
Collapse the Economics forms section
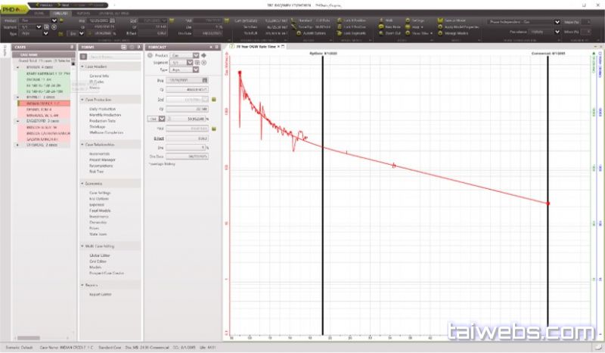click(x=82, y=183)
